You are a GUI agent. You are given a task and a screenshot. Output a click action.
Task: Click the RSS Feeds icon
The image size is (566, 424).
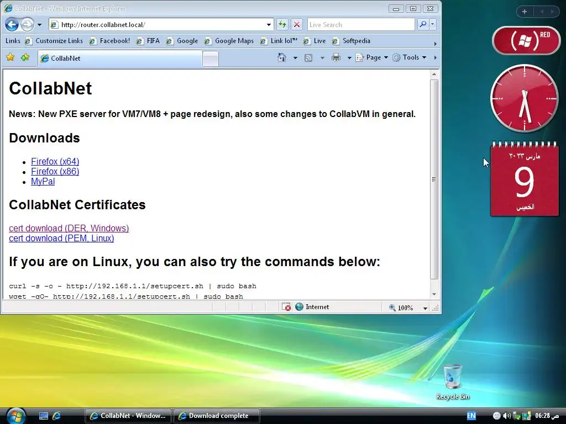(x=308, y=57)
